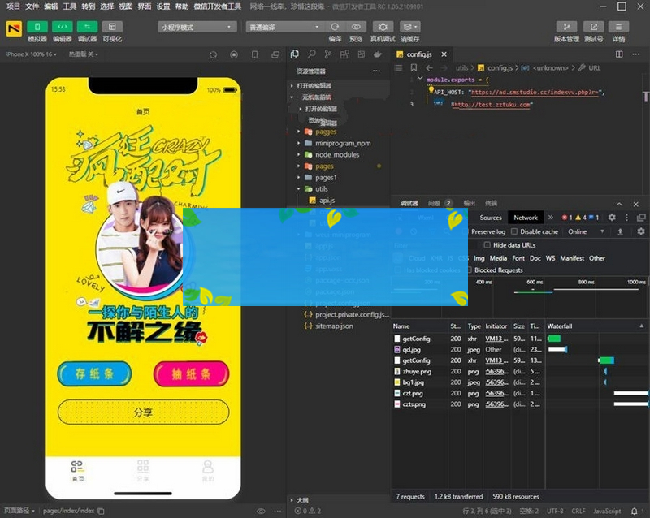Click the network timeline overview at 800 ms
Image resolution: width=650 pixels, height=518 pixels.
coord(585,282)
